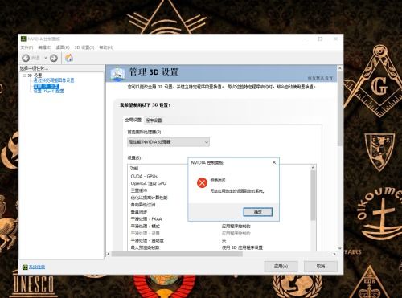
Task: Open the 文件(F) menu
Action: click(27, 47)
